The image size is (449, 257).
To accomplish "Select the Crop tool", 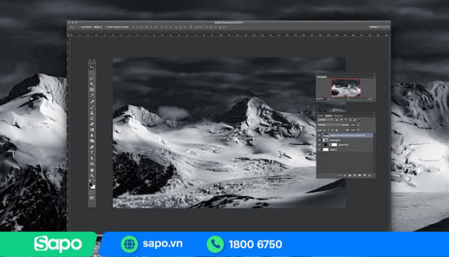I will coord(92,90).
